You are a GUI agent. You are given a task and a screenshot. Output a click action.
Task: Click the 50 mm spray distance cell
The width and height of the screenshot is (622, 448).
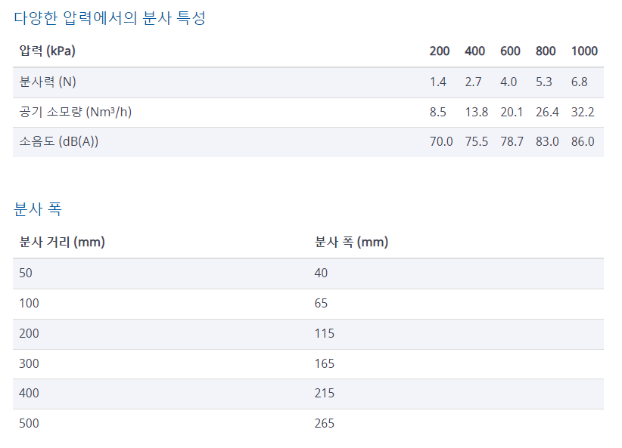[x=26, y=273]
